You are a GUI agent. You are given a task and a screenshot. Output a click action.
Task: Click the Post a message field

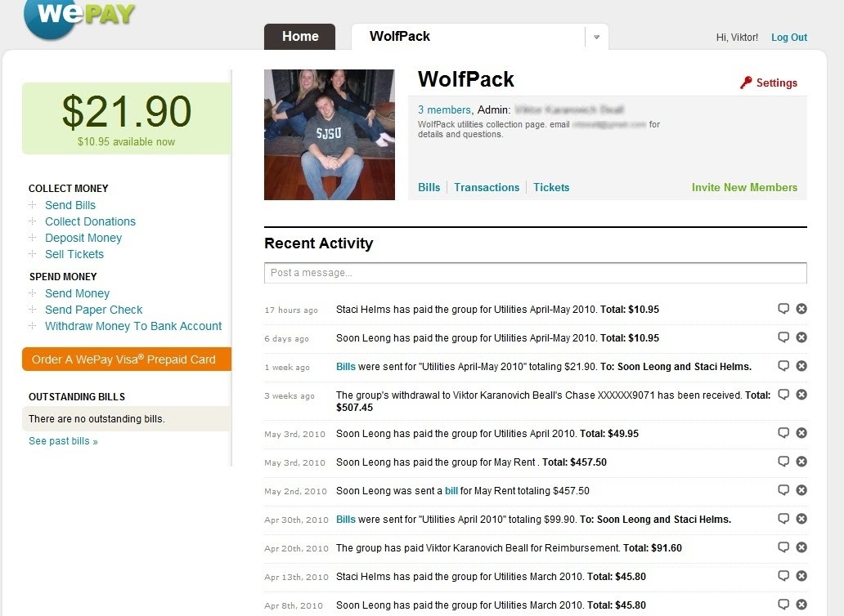pyautogui.click(x=535, y=273)
